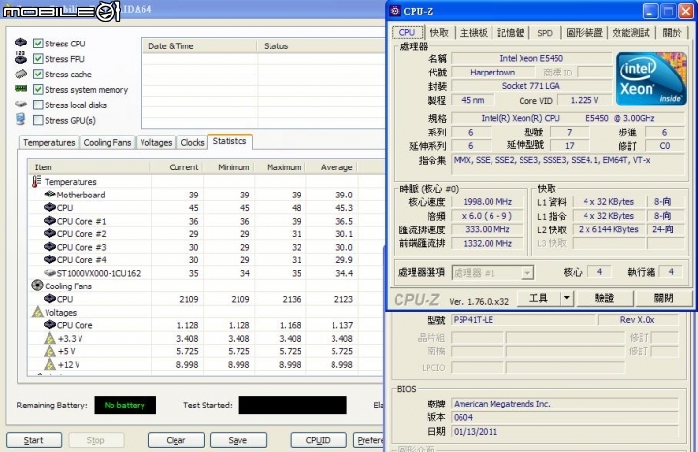Screen dimensions: 698x452
Task: Click the hard drive icon of ST1000VX000-1CU162
Action: (x=49, y=272)
